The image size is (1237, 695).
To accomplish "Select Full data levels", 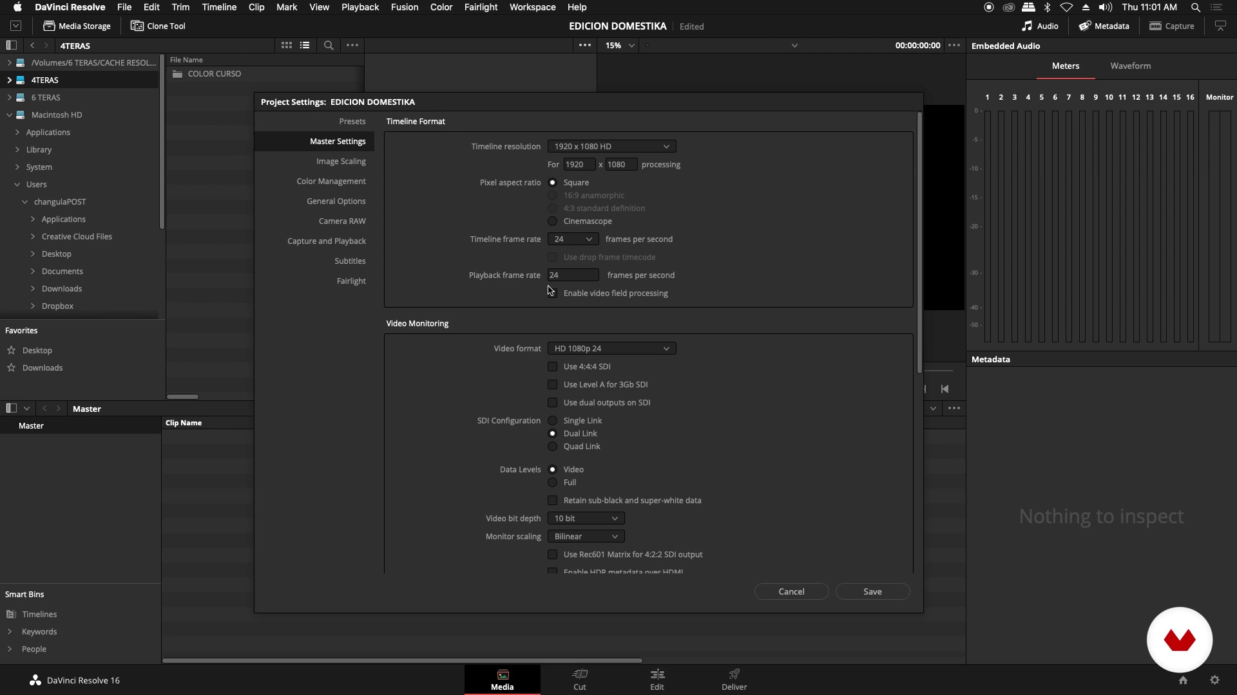I will coord(552,483).
